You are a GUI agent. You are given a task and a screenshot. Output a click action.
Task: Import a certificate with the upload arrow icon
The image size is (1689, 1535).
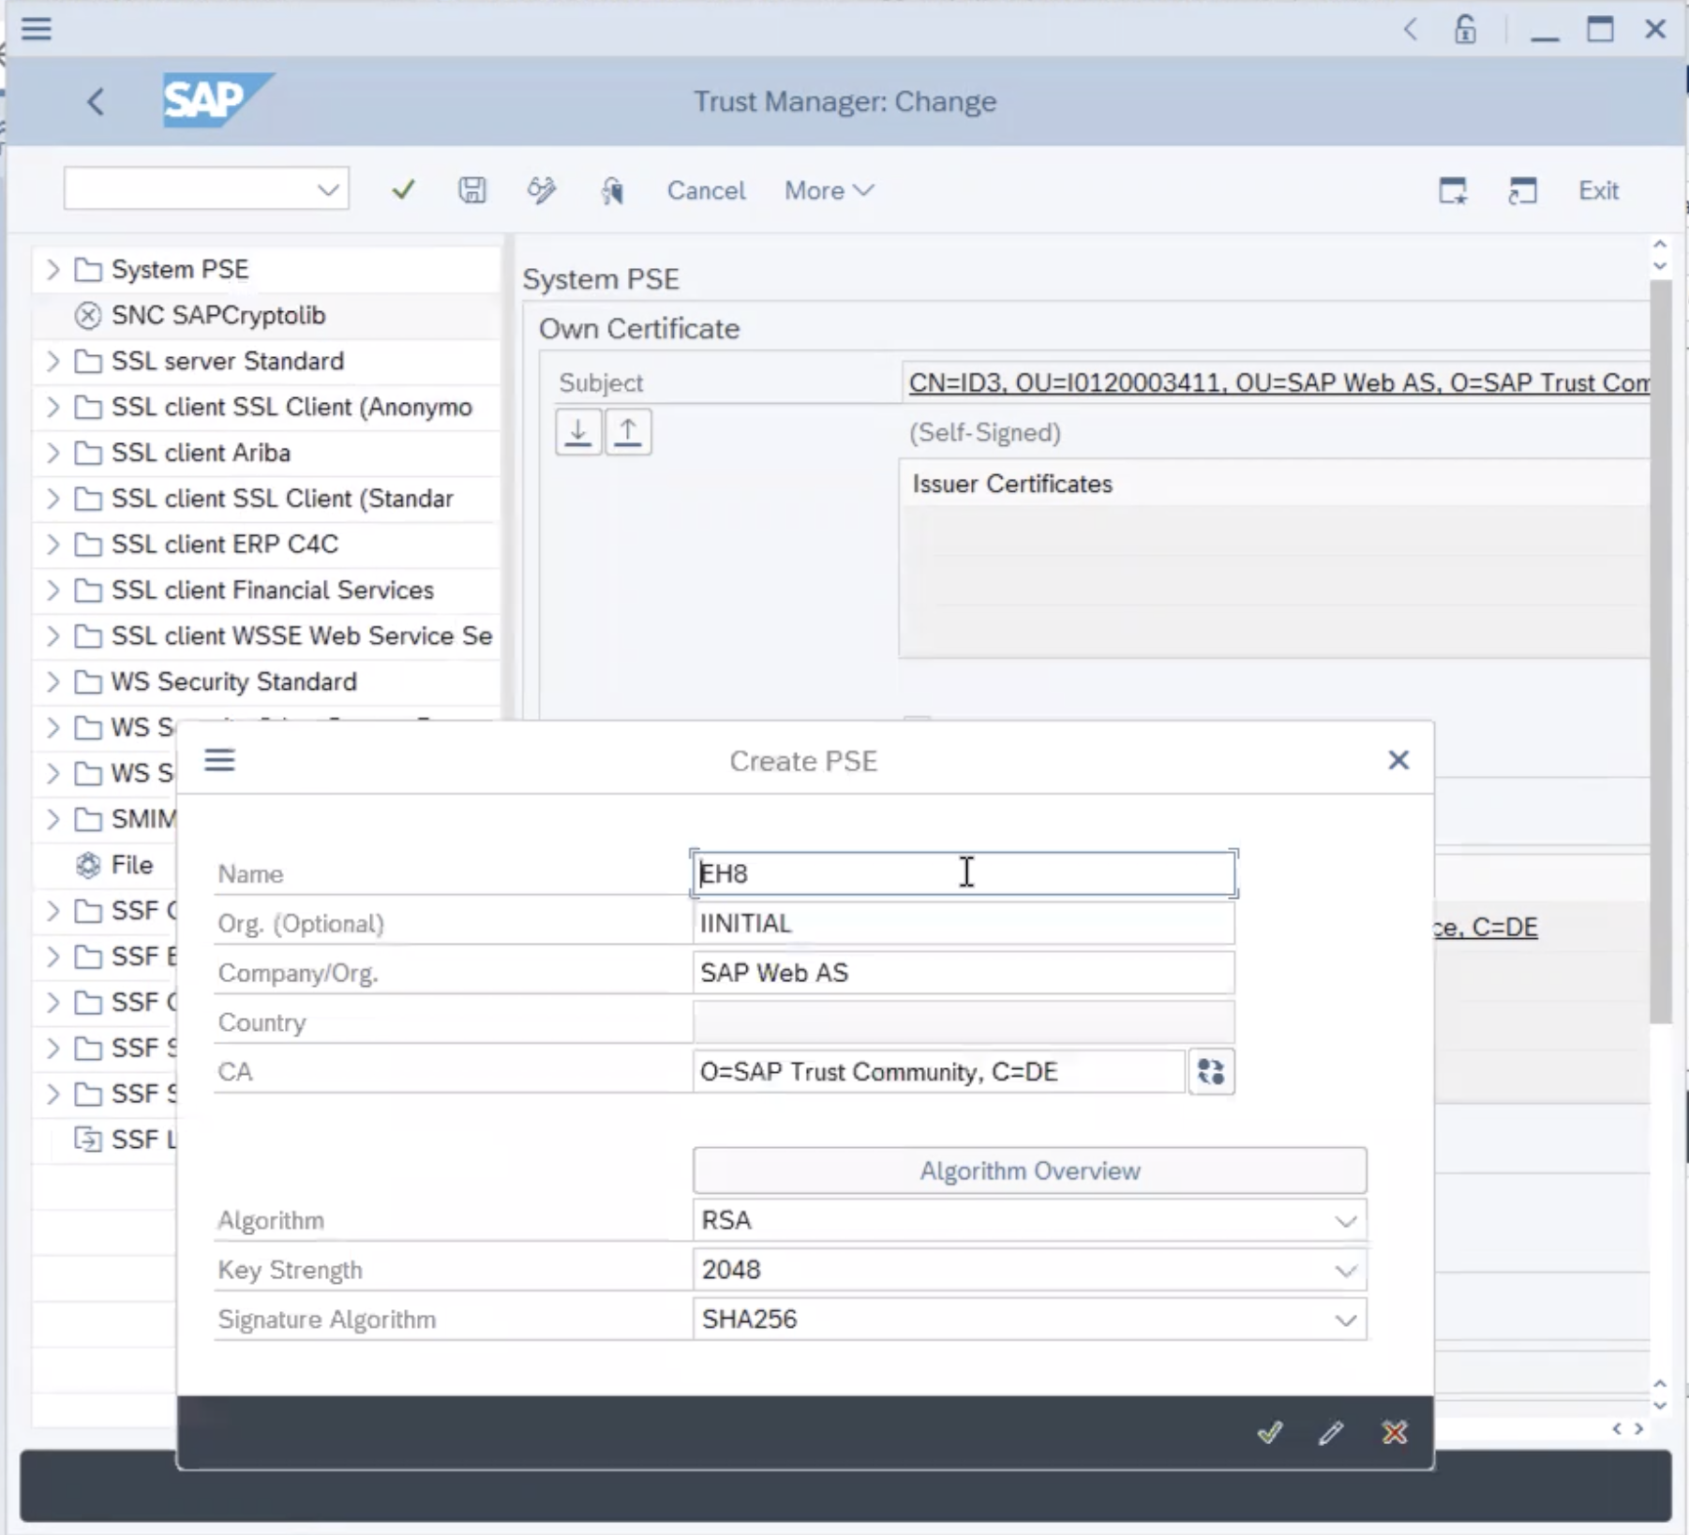[x=627, y=431]
